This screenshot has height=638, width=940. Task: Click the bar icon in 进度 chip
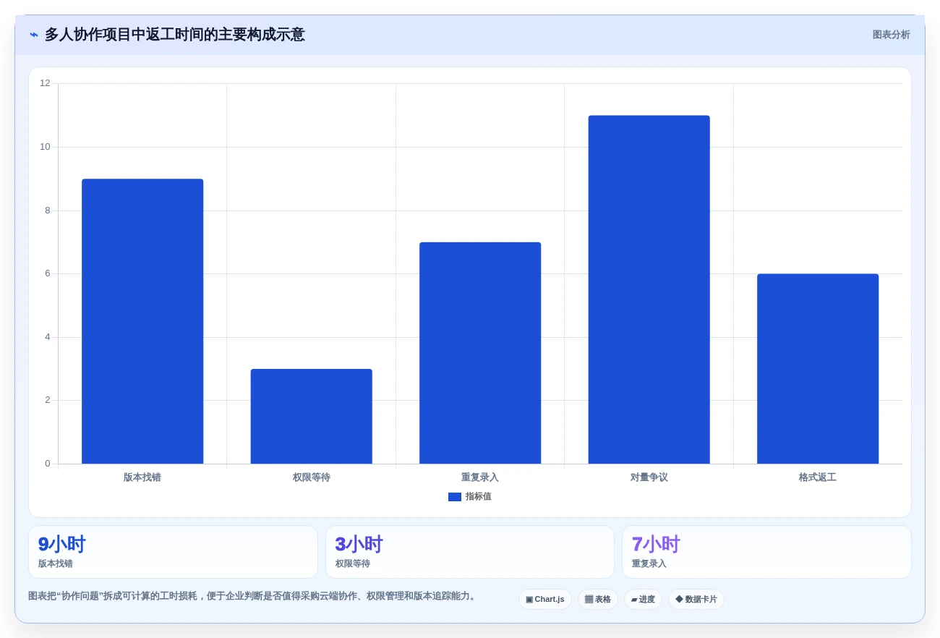[634, 600]
